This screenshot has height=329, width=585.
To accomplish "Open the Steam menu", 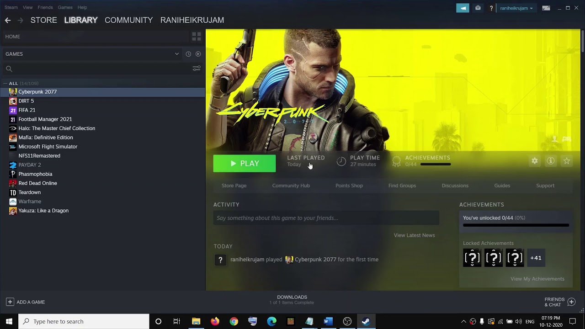I will [11, 7].
